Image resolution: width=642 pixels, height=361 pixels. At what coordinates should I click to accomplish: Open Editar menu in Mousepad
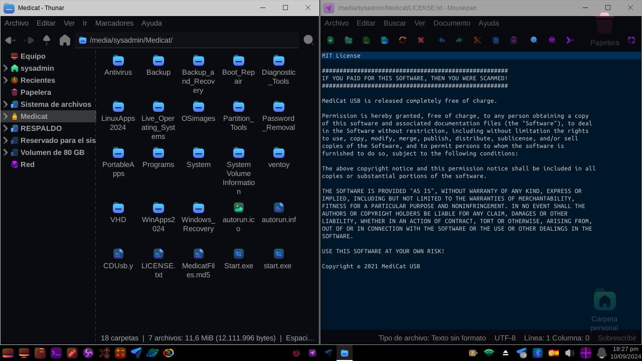point(366,23)
